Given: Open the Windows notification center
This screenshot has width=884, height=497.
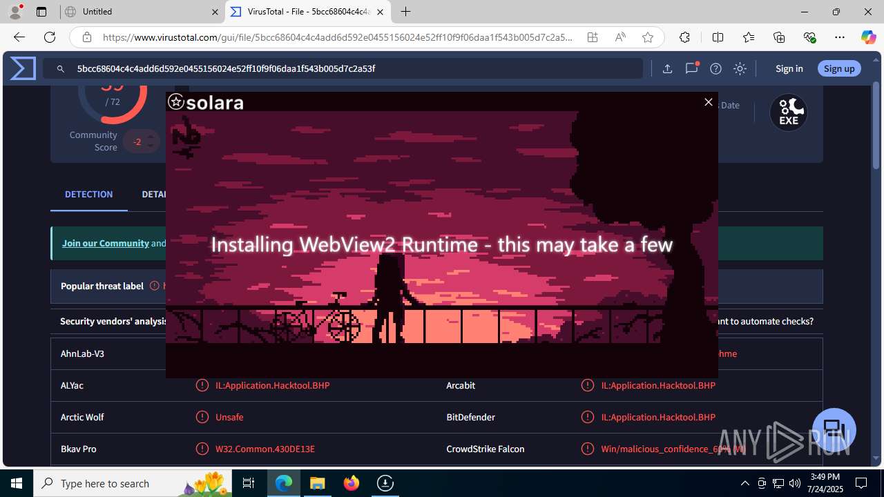Looking at the screenshot, I should pyautogui.click(x=861, y=483).
